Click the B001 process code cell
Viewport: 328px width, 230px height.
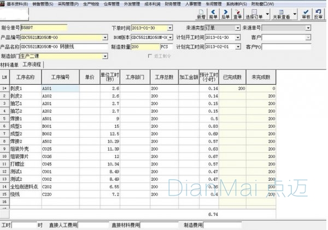click(61, 126)
